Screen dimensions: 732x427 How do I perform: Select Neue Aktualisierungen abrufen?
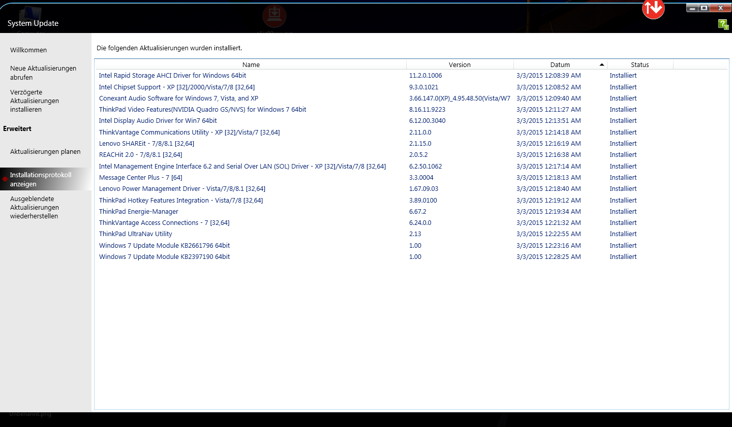click(43, 73)
